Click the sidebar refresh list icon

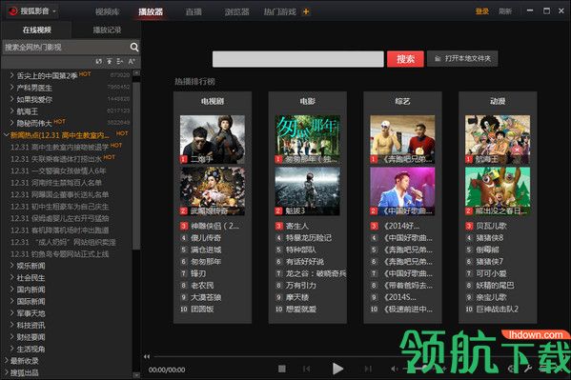click(99, 62)
